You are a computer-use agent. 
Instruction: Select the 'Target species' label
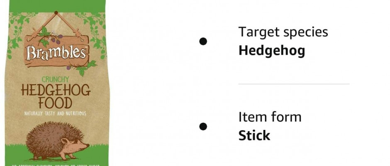tap(283, 32)
